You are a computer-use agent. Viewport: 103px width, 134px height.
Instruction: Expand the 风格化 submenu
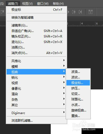[36, 61]
